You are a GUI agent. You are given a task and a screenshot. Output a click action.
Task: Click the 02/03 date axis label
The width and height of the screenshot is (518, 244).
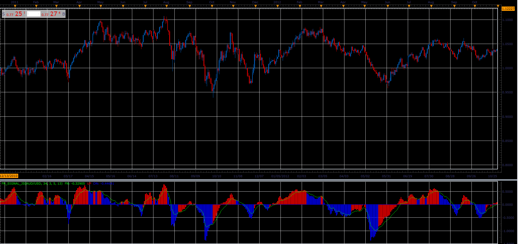[x=301, y=176]
